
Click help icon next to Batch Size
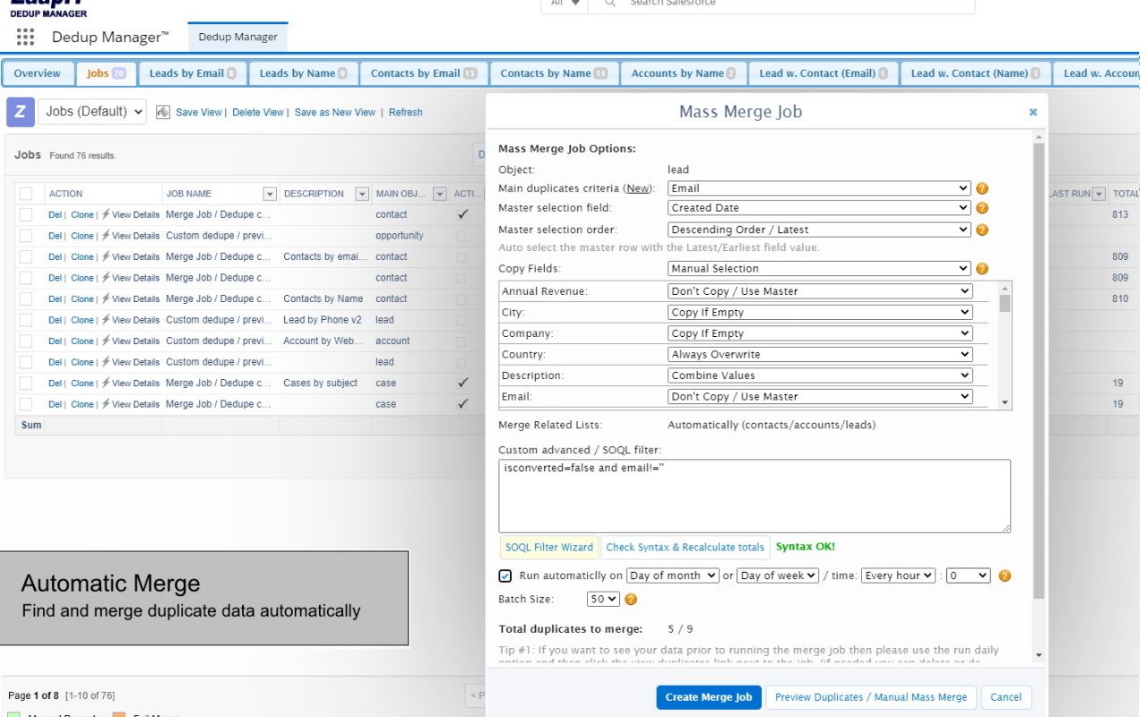click(x=631, y=599)
